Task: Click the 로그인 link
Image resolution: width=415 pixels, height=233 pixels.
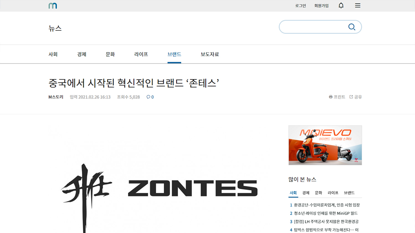Action: pyautogui.click(x=301, y=6)
